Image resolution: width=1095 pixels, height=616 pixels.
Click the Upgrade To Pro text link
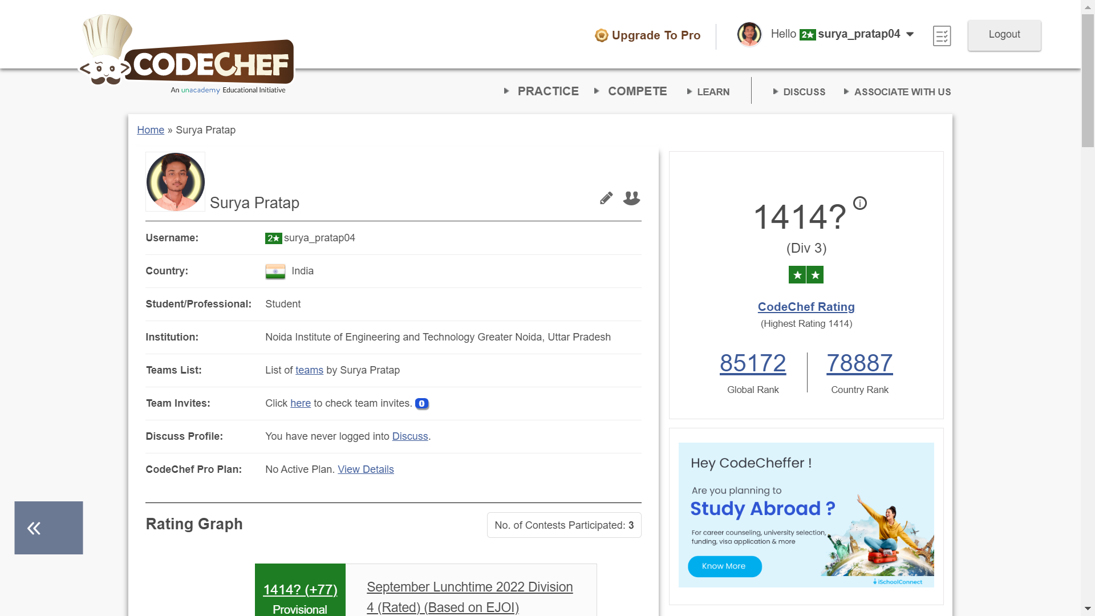[656, 35]
